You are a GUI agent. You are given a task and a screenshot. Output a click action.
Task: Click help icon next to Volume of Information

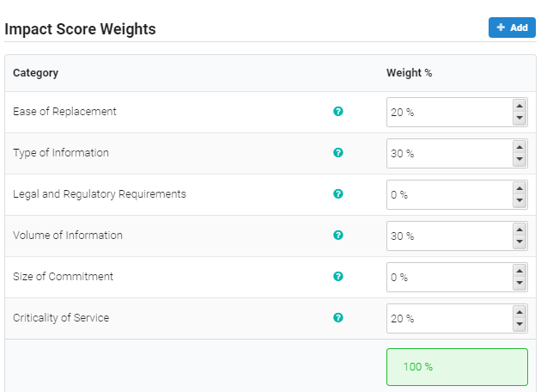(x=338, y=236)
